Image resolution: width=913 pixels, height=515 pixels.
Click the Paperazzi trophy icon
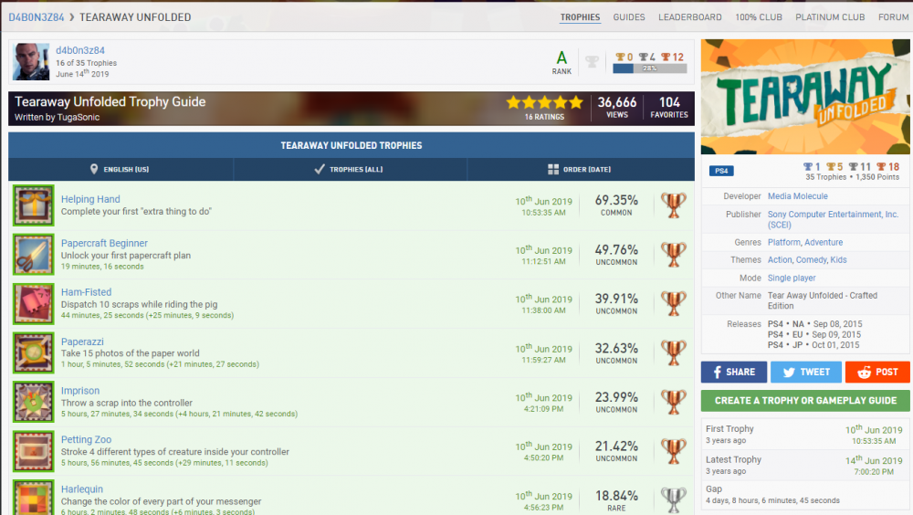[33, 353]
